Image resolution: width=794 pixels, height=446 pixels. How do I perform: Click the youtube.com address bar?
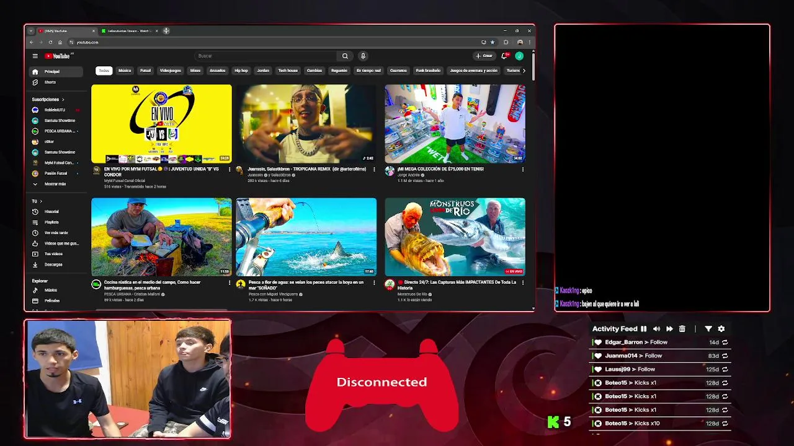pos(273,42)
